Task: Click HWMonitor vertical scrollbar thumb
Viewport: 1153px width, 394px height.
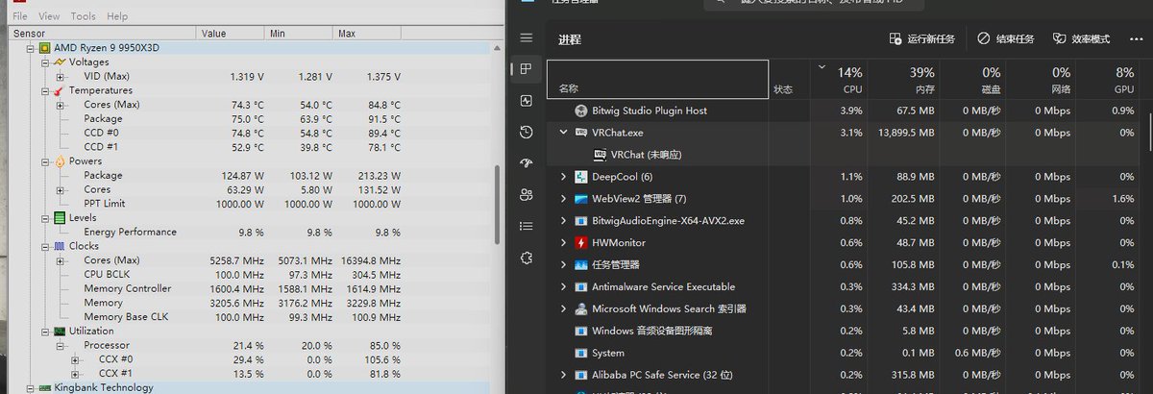Action: (x=496, y=206)
